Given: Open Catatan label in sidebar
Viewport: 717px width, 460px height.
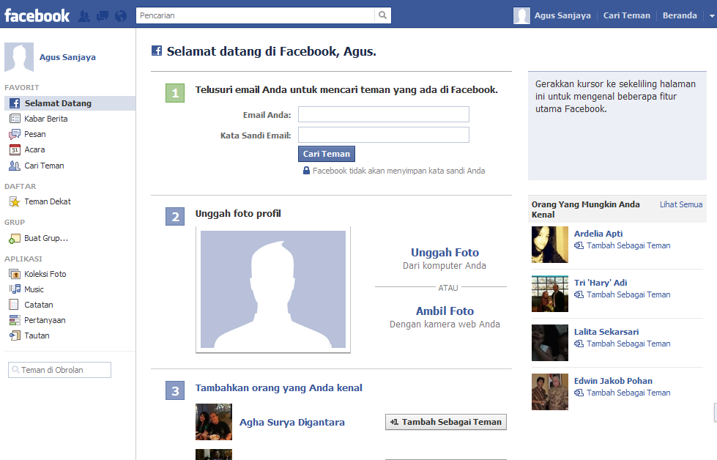Looking at the screenshot, I should click(x=38, y=305).
